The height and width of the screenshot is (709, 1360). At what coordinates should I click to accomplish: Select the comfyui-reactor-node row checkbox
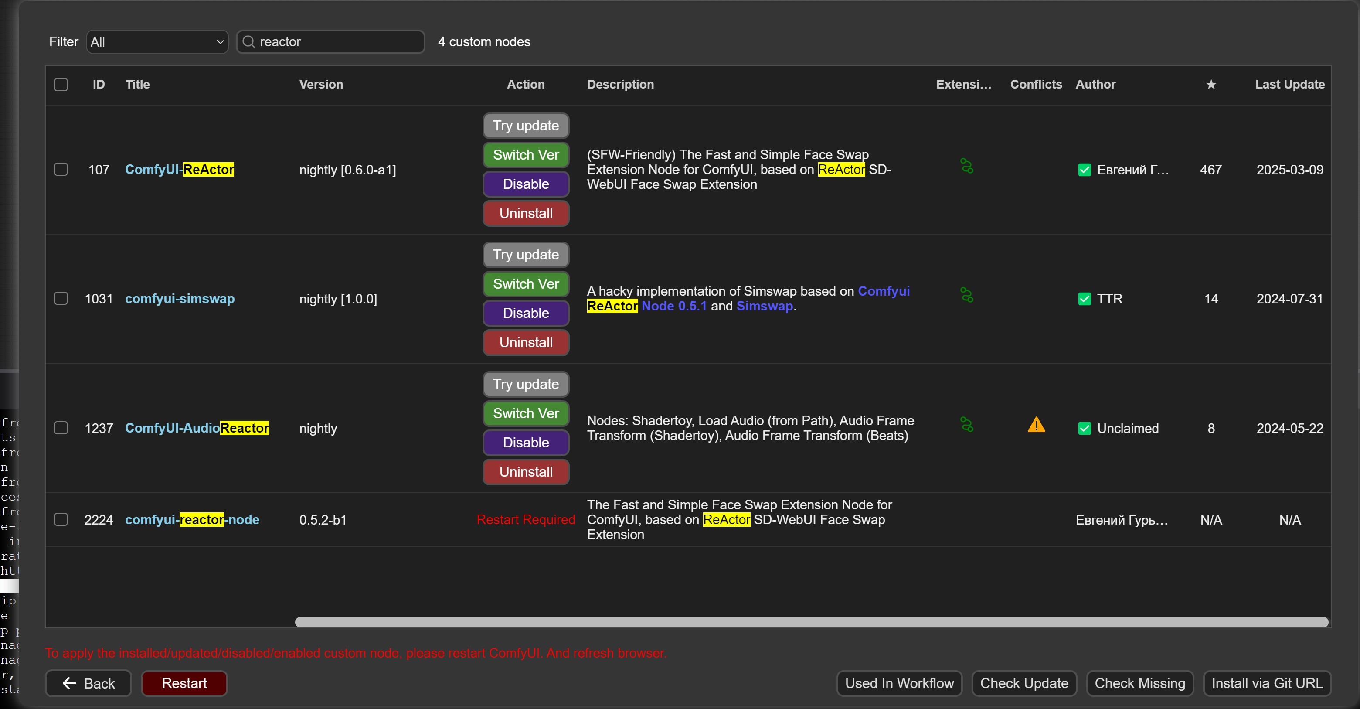coord(61,519)
